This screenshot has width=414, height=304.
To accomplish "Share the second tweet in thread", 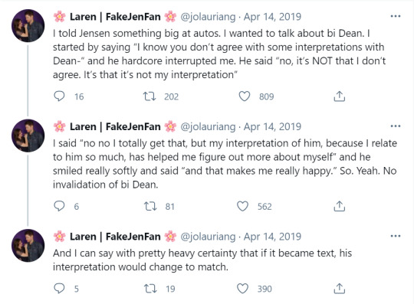I will pyautogui.click(x=340, y=206).
